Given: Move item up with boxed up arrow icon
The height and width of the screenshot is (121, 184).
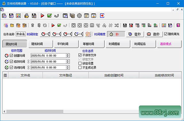Looking at the screenshot, I should pos(80,25).
